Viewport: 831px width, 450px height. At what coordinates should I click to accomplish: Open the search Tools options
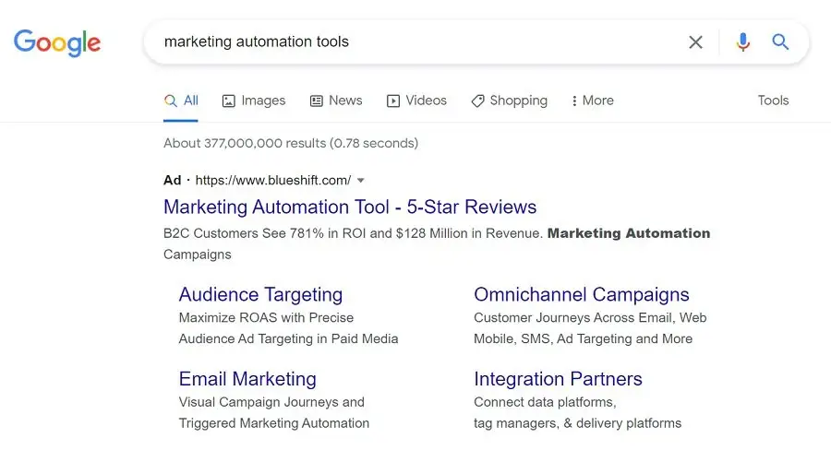point(773,101)
